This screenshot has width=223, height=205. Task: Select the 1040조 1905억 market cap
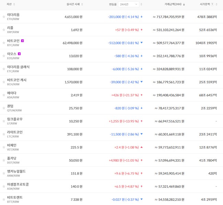pos(206,43)
